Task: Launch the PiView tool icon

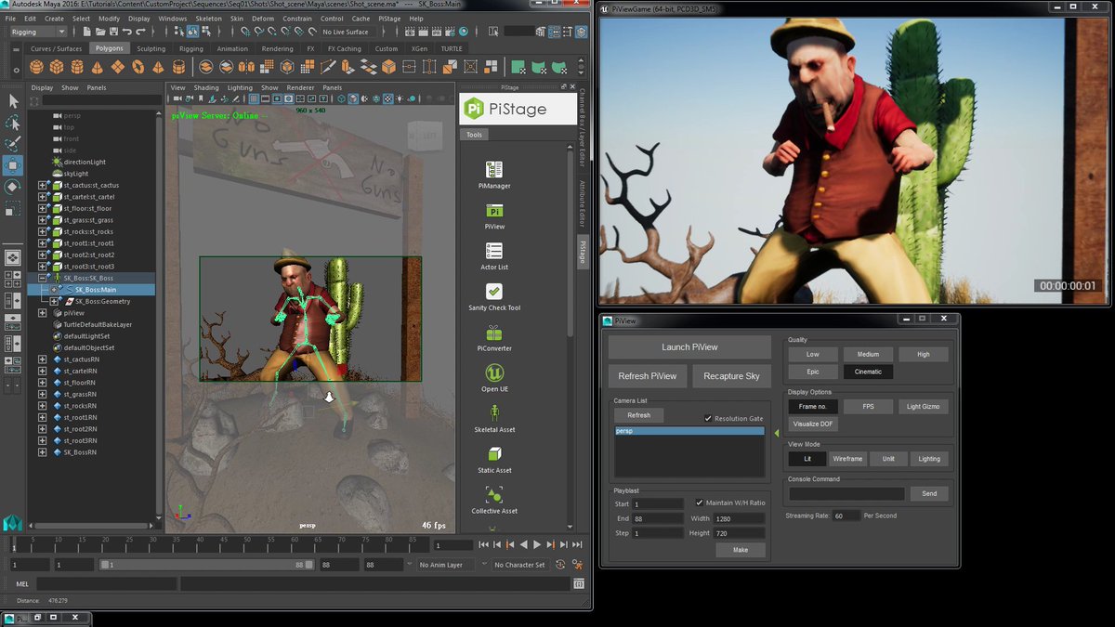Action: [494, 211]
